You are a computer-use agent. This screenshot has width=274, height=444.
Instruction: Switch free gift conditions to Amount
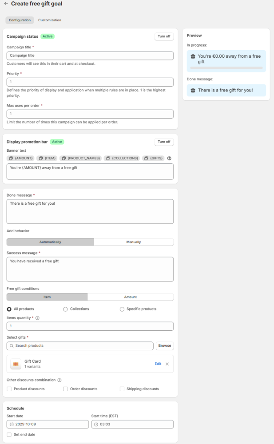click(130, 297)
